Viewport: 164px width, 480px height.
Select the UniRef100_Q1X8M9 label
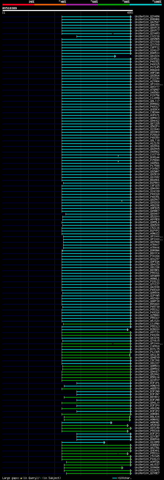point(147,442)
